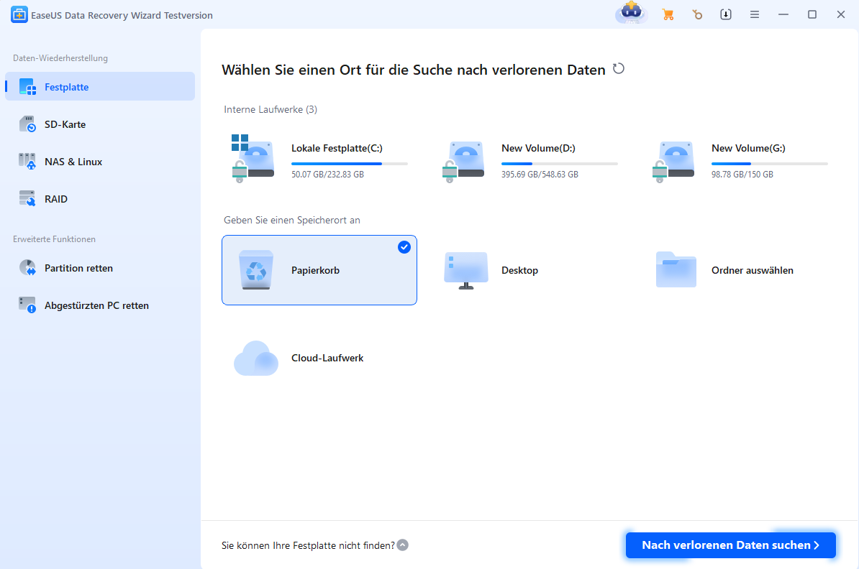Close the EaseUS window
This screenshot has width=859, height=569.
pos(841,15)
